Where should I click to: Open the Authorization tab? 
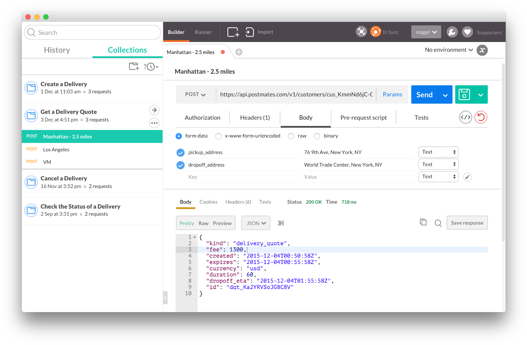(x=203, y=118)
